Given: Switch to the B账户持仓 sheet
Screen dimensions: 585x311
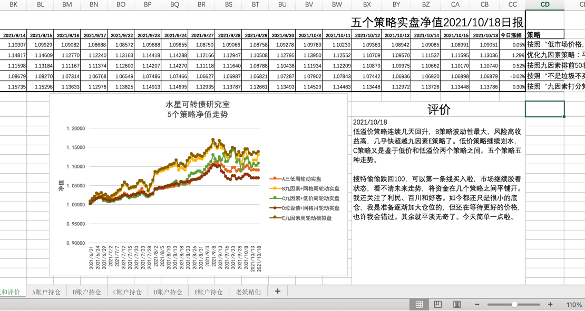Looking at the screenshot, I should [x=87, y=292].
